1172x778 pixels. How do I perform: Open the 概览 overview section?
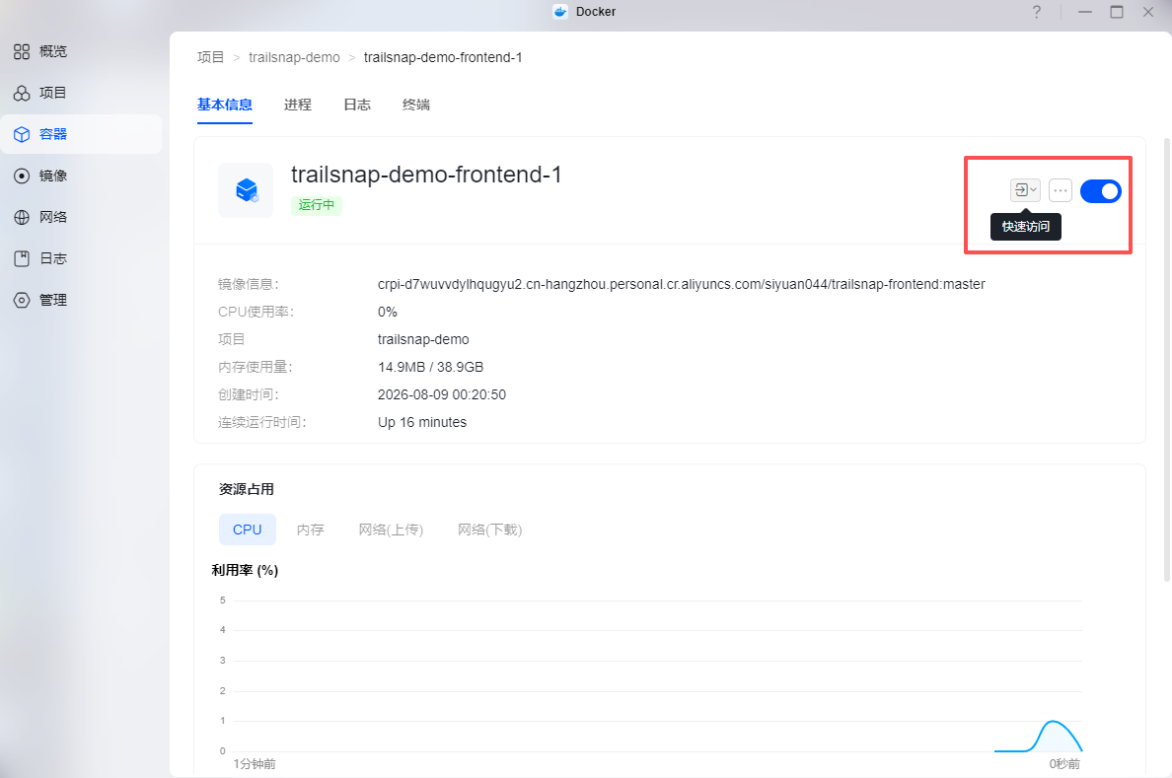coord(52,51)
